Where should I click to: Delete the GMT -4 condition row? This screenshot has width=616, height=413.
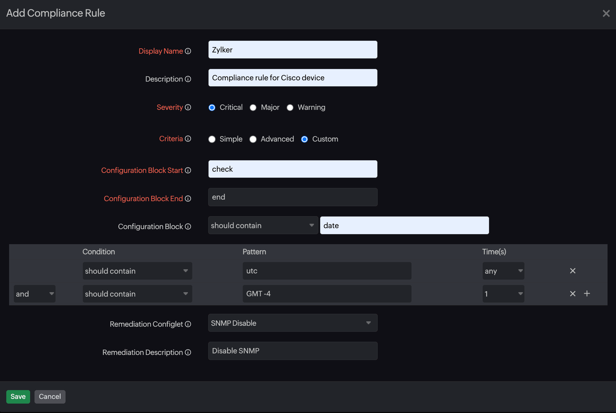coord(572,293)
